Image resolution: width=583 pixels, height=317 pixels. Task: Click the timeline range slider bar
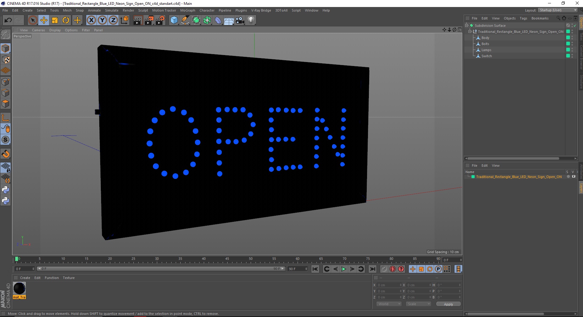(x=161, y=269)
